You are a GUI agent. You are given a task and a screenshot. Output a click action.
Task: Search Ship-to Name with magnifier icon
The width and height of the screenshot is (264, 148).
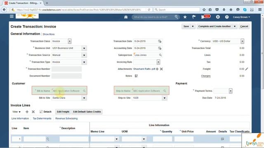pos(165,91)
